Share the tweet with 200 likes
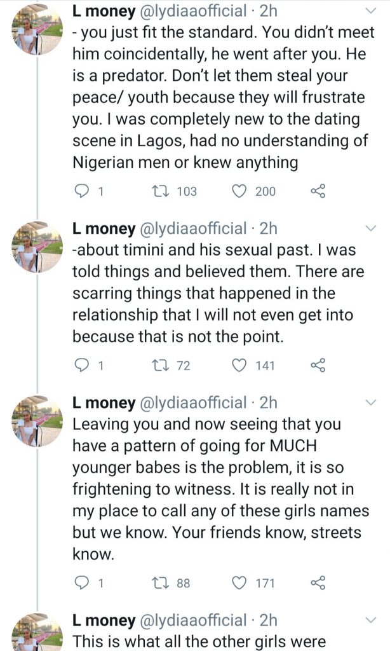The width and height of the screenshot is (390, 651). coord(318,191)
